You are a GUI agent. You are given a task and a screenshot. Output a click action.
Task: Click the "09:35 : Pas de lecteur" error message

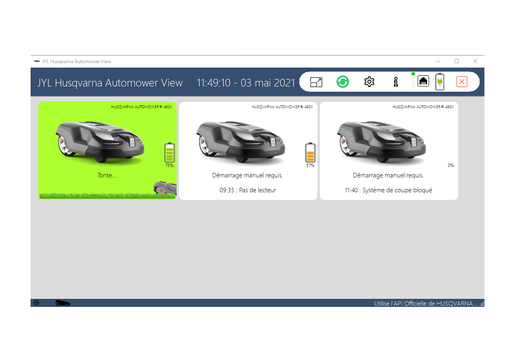click(248, 190)
